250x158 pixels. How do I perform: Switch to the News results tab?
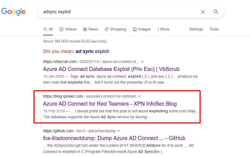pos(90,29)
